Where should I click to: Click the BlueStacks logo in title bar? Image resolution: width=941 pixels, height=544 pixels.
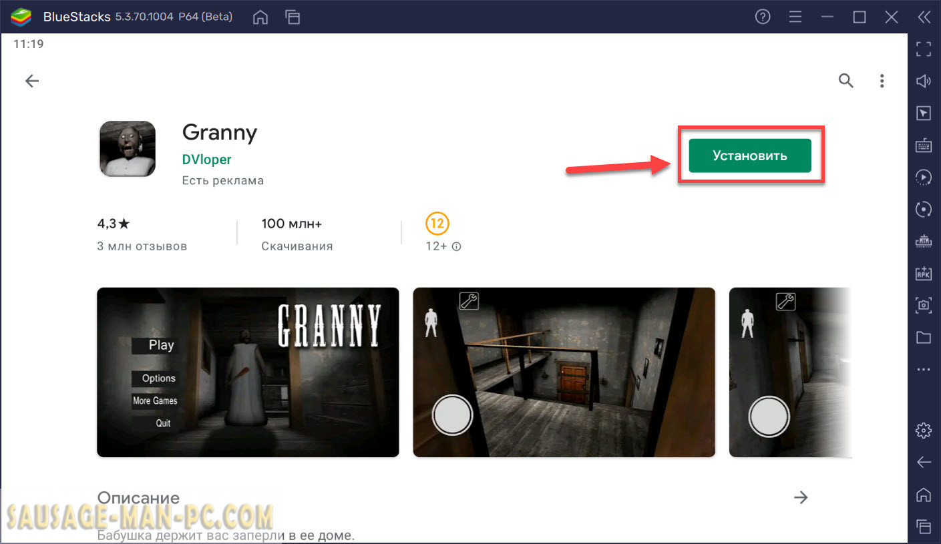point(23,17)
